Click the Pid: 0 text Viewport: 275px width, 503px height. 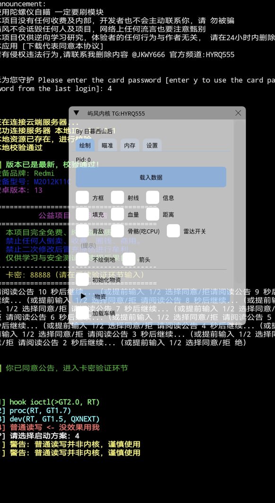tap(83, 159)
